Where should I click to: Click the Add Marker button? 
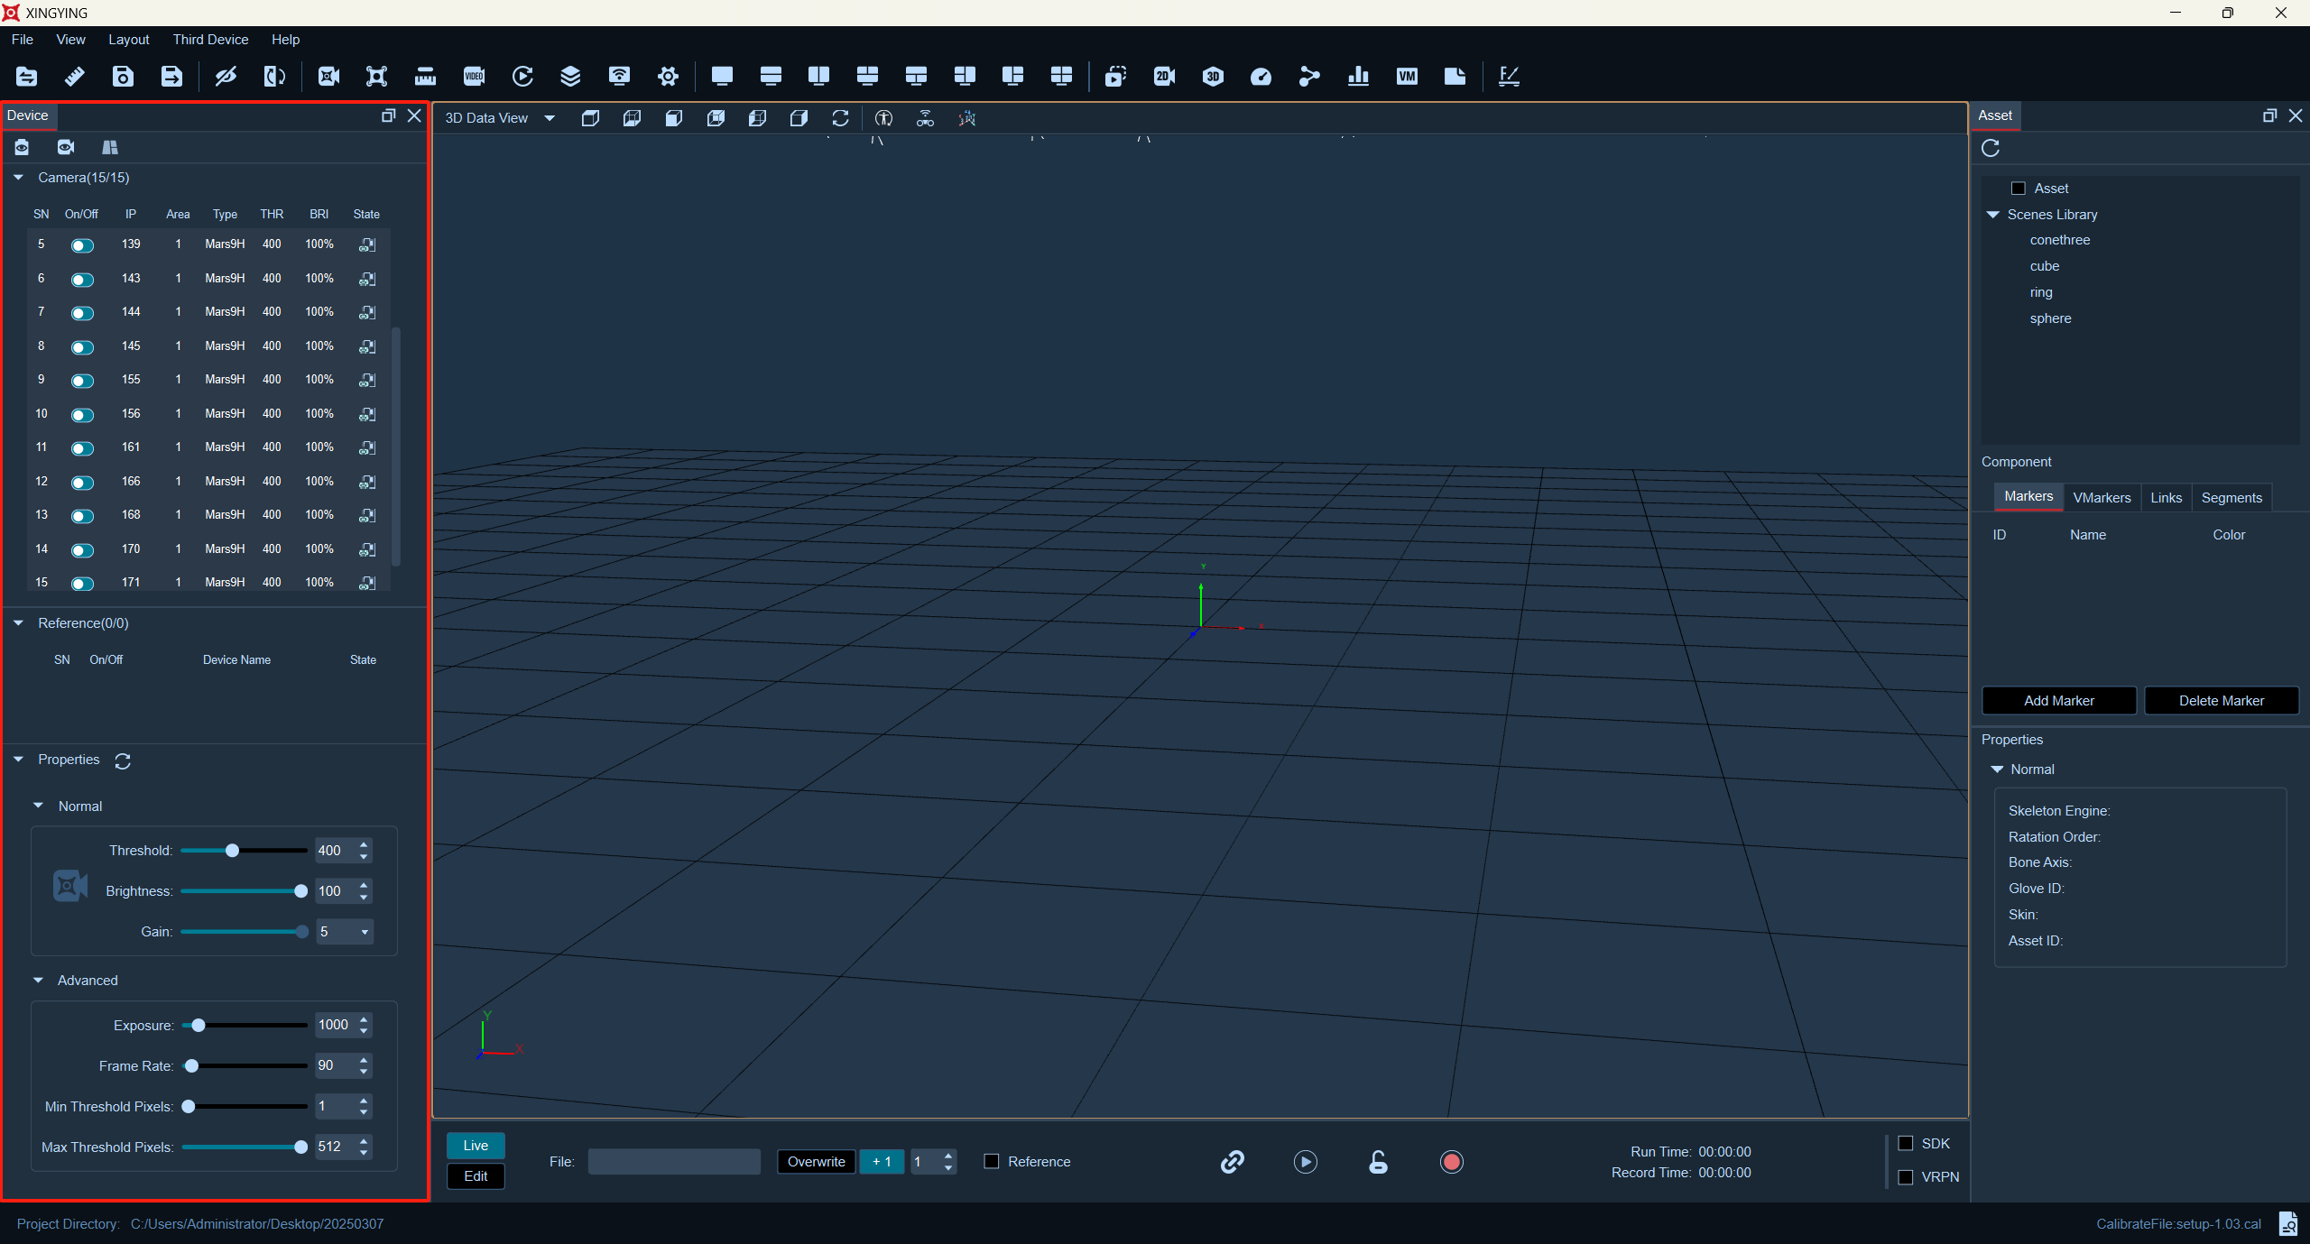(2058, 701)
